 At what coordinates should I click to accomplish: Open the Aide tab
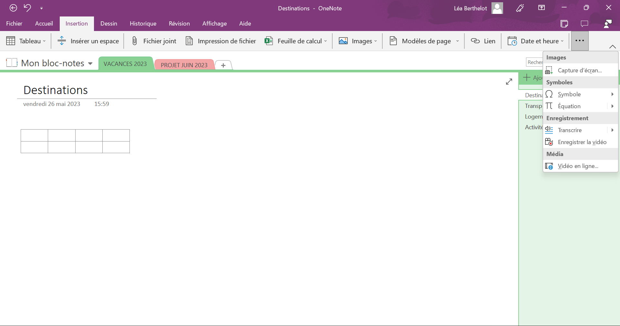pos(245,24)
